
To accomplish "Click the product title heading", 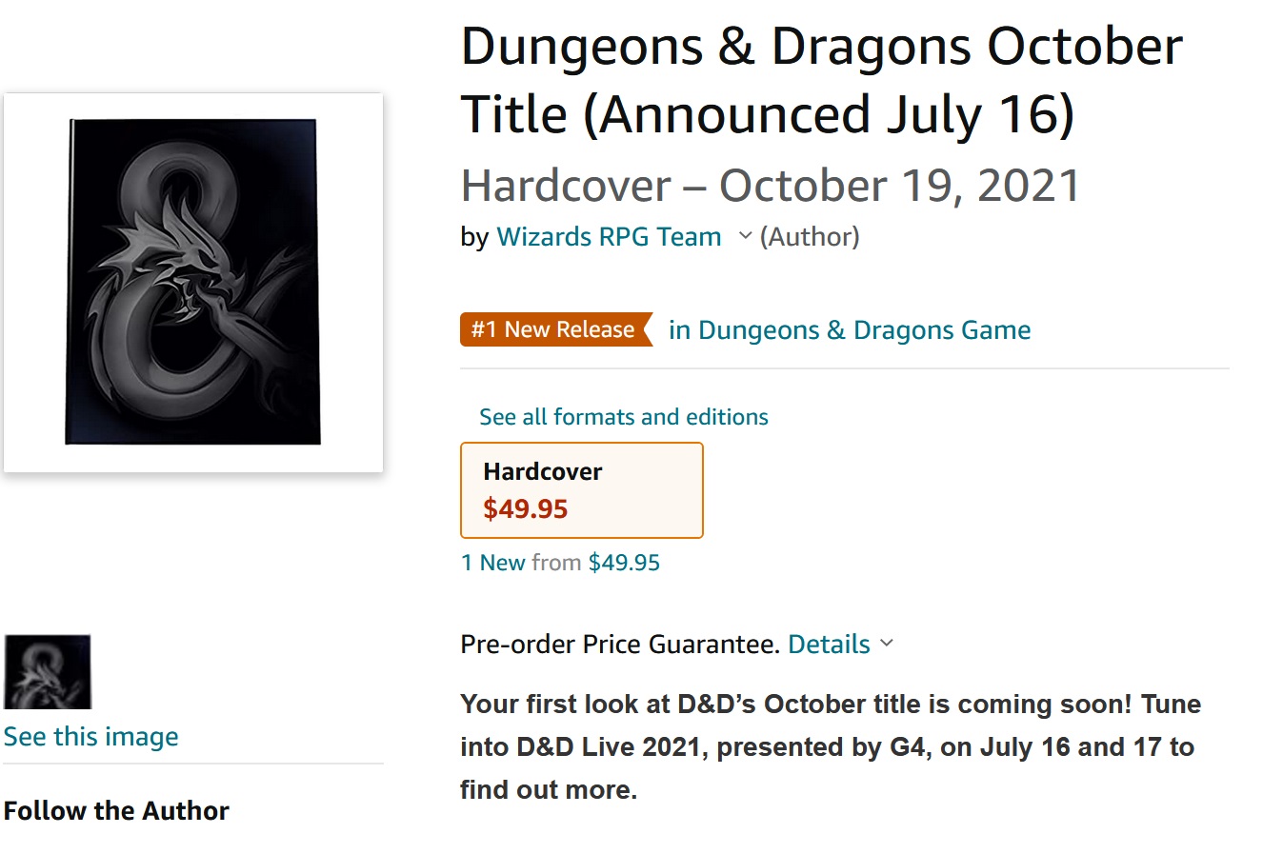I will pos(821,80).
